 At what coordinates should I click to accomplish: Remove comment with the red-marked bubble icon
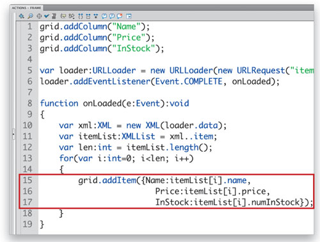(120, 16)
